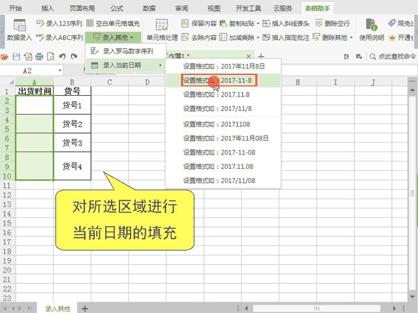Switch to the 开始 ribbon tab
Viewport: 418px width, 313px height.
(15, 8)
